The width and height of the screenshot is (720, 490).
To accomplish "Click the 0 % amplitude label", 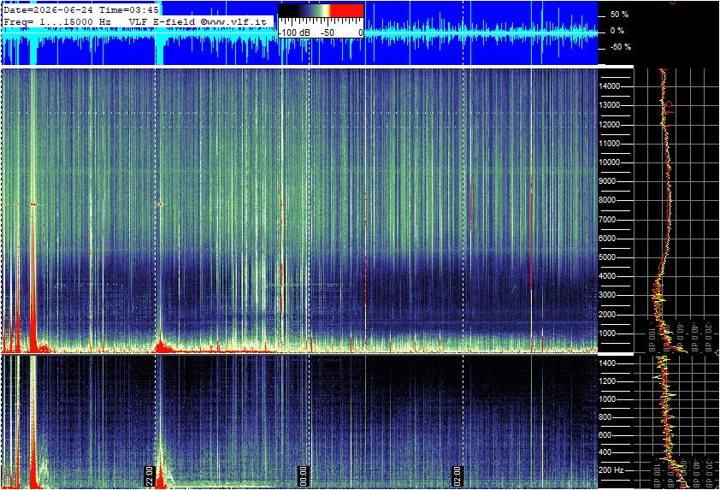I will tap(617, 31).
